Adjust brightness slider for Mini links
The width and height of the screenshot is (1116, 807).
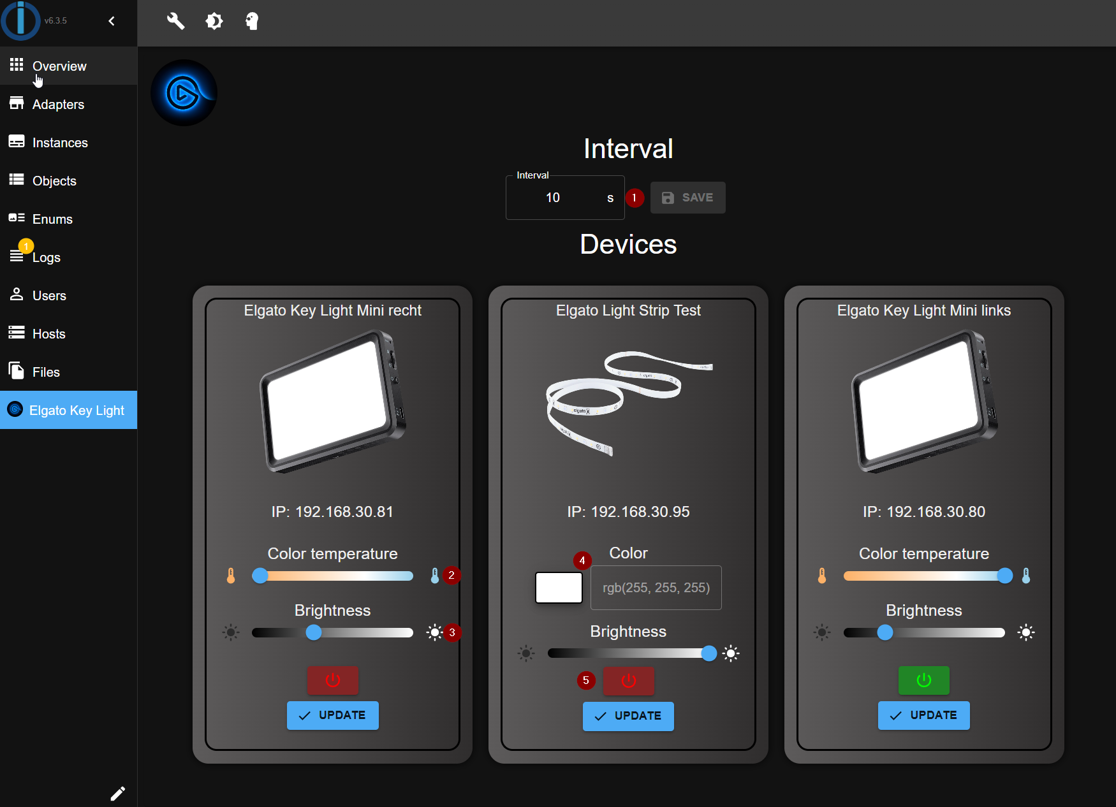924,632
